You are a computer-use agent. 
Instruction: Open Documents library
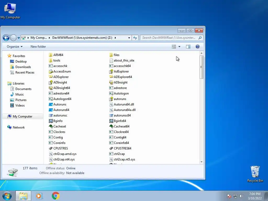point(23,89)
